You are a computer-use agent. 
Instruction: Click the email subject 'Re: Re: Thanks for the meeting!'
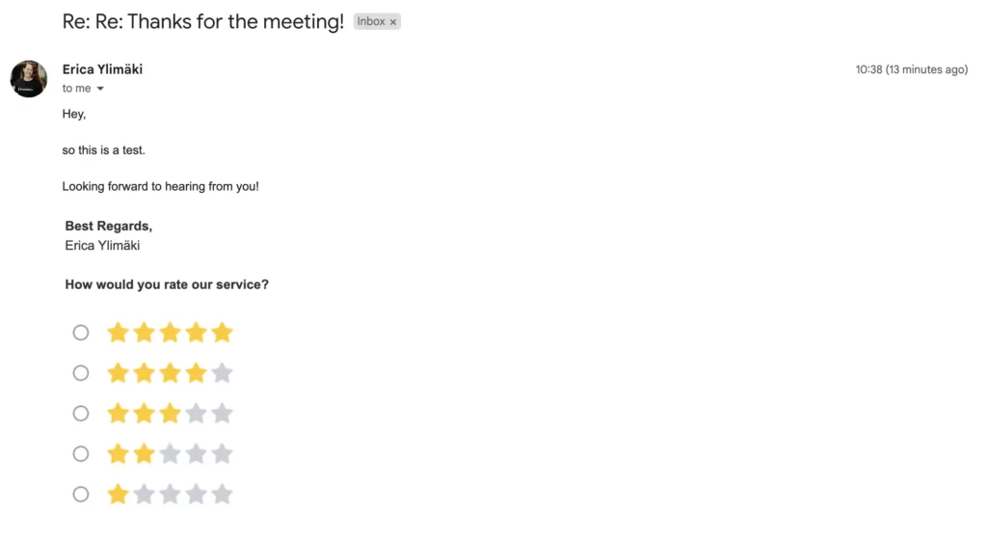pyautogui.click(x=203, y=21)
